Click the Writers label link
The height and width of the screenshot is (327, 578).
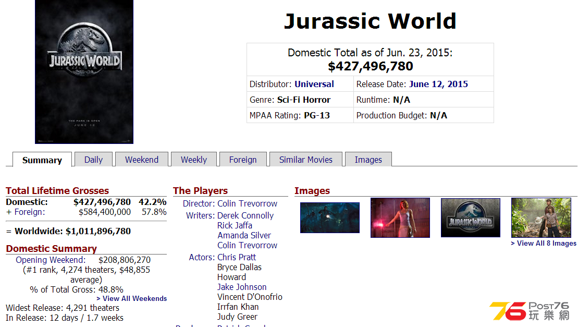coord(201,216)
